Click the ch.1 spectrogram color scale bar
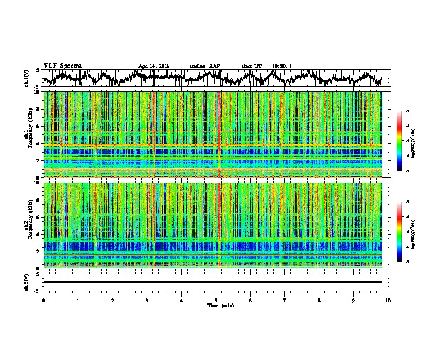437x337 pixels. coord(399,141)
